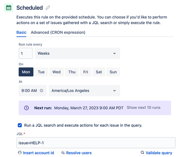Open the Weeks interval dropdown
Image resolution: width=185 pixels, height=157 pixels.
(x=77, y=53)
